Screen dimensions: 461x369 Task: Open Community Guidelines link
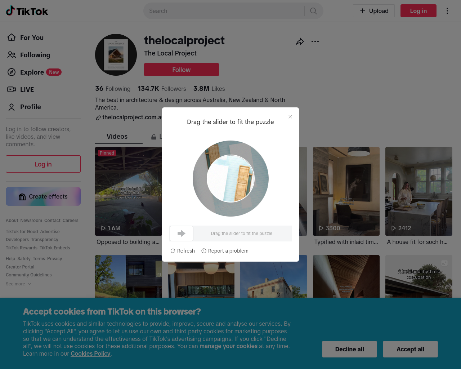pyautogui.click(x=29, y=275)
